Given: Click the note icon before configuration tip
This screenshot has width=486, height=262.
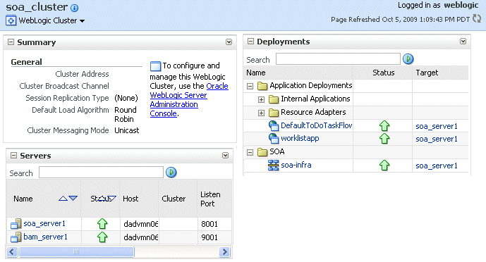Looking at the screenshot, I should (x=155, y=66).
